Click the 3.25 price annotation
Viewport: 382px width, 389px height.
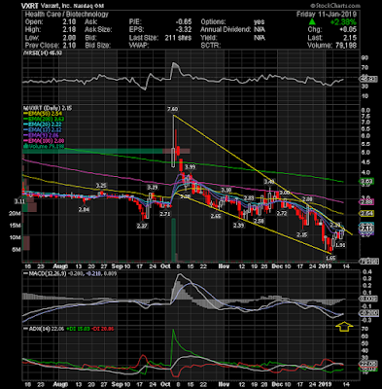101,186
